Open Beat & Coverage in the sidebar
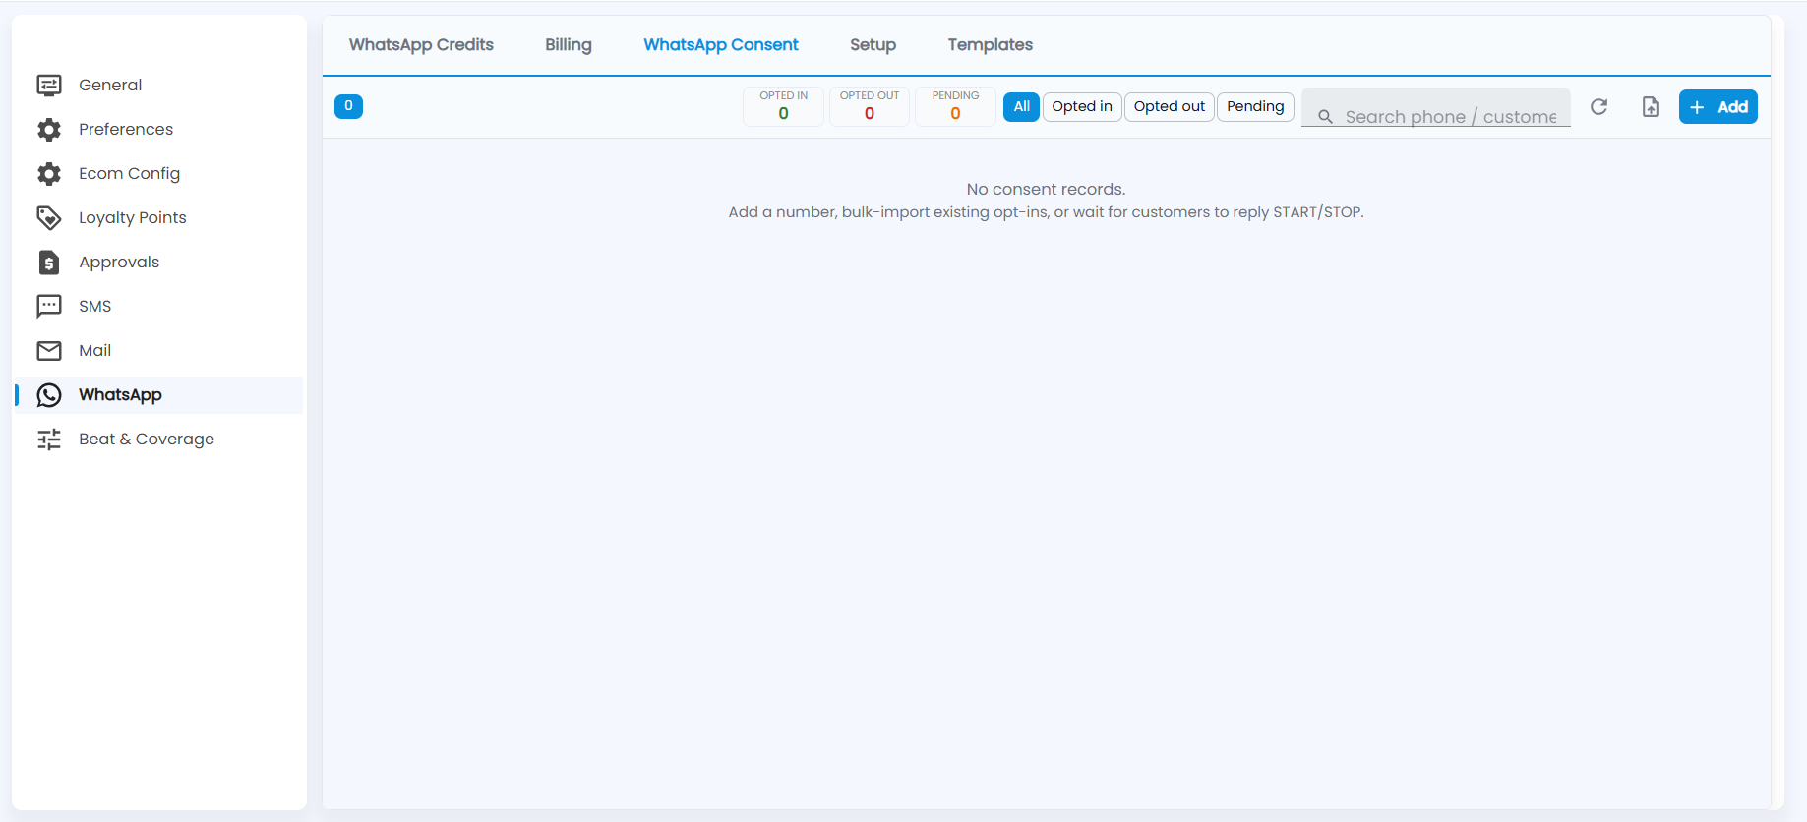Image resolution: width=1807 pixels, height=822 pixels. (x=158, y=440)
